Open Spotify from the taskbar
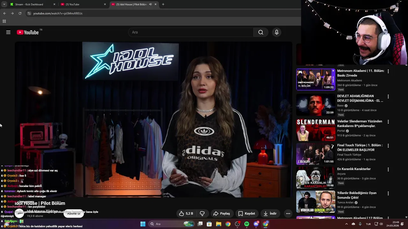Image resolution: width=408 pixels, height=229 pixels. tap(246, 224)
